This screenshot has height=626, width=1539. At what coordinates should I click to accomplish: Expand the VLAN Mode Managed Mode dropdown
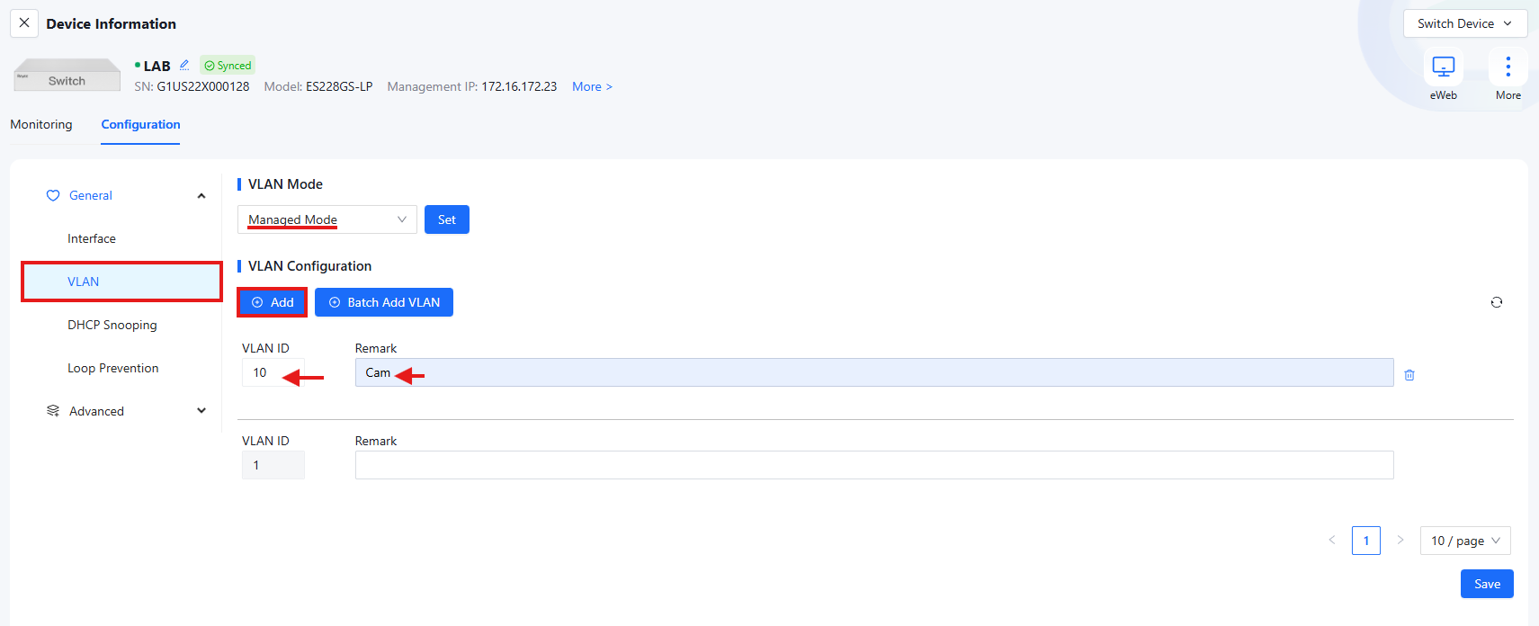(x=327, y=219)
